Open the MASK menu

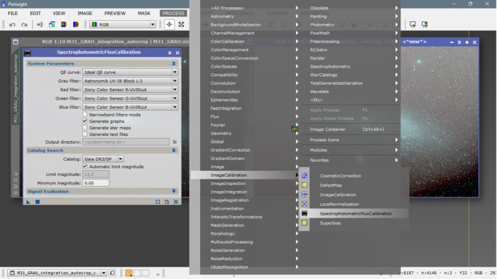tap(144, 14)
